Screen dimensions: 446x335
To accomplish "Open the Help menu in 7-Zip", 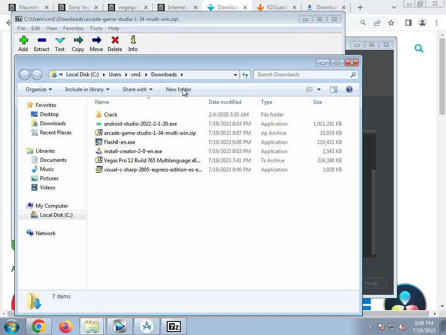I will 114,28.
